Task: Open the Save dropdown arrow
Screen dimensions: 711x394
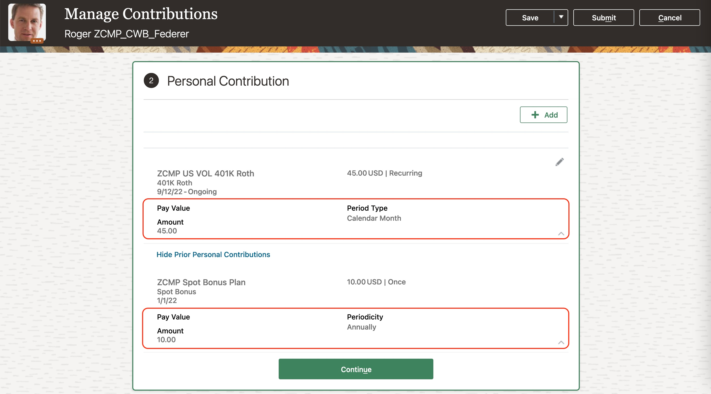Action: pos(561,17)
